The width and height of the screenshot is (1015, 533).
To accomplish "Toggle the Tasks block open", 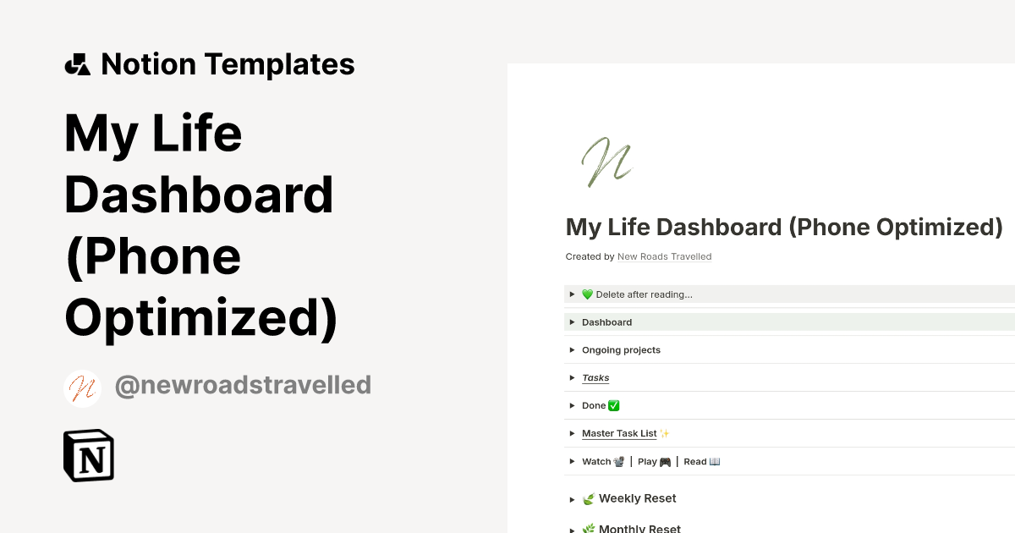I will pyautogui.click(x=572, y=377).
